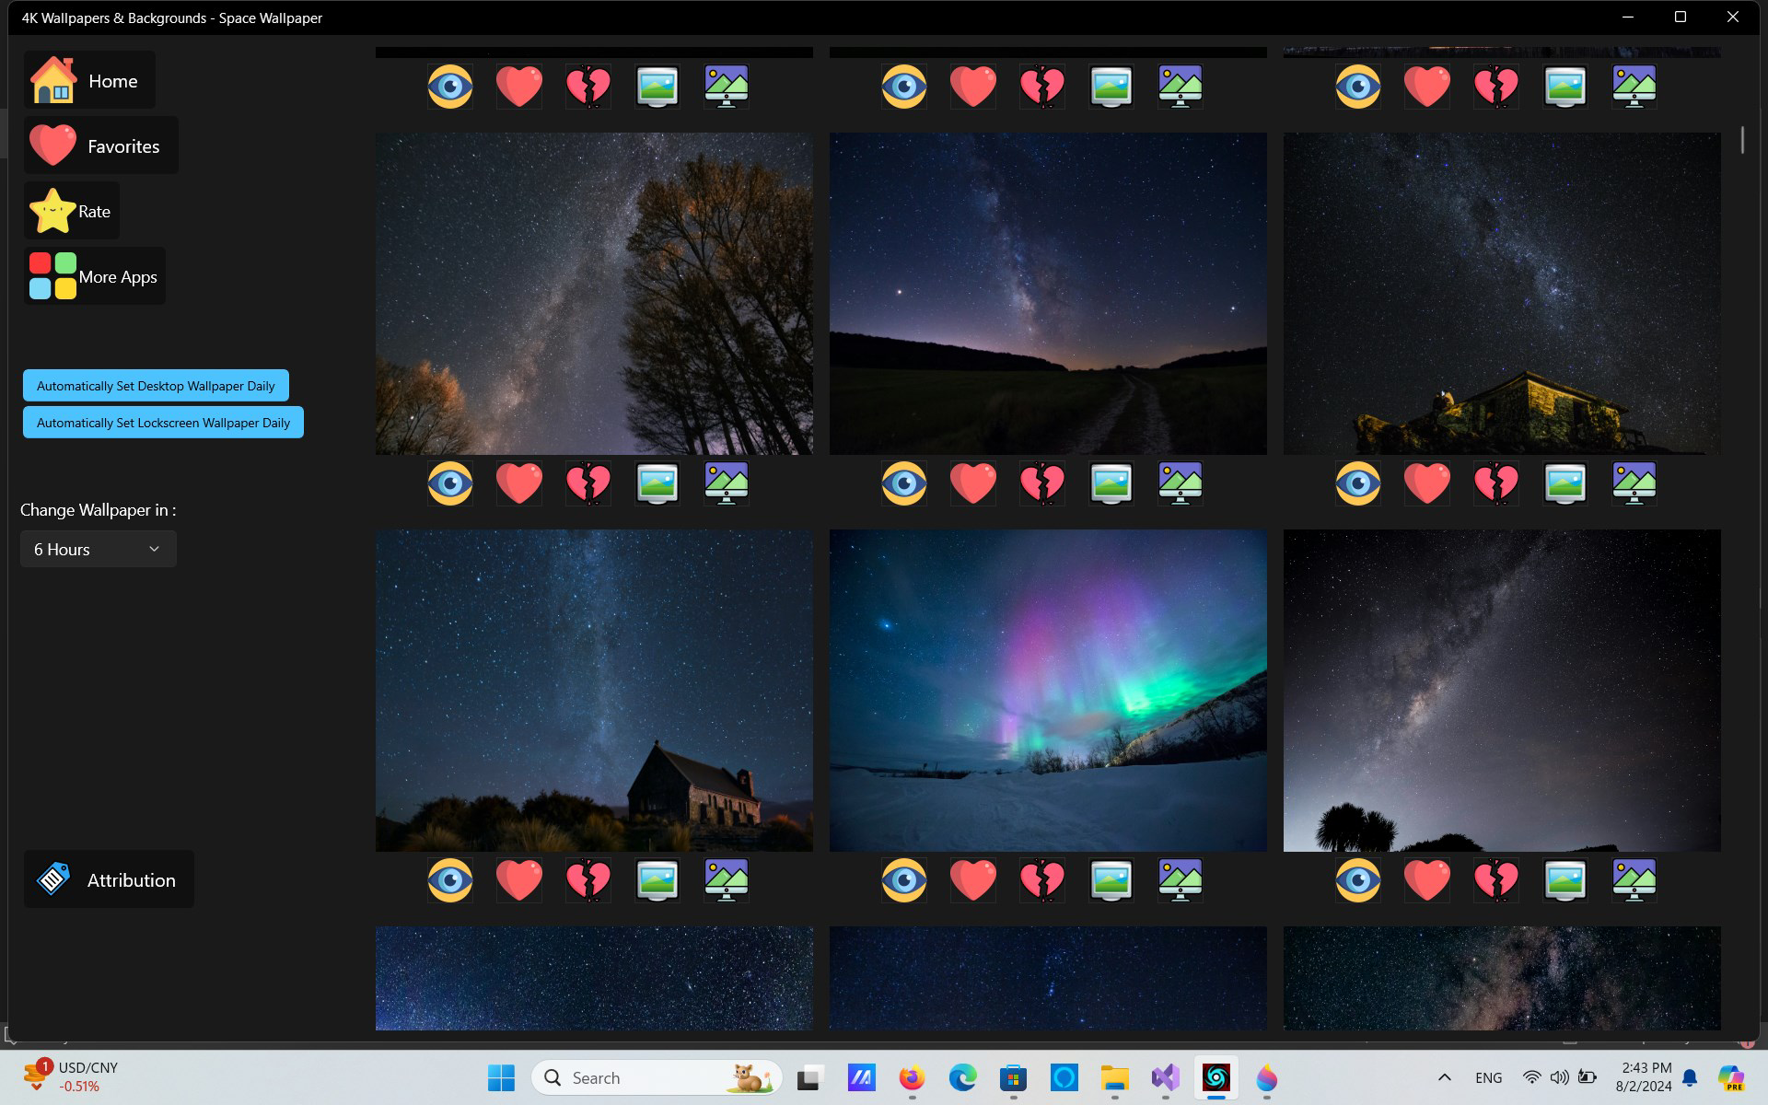
Task: Click broken heart under church wallpaper
Action: [x=588, y=880]
